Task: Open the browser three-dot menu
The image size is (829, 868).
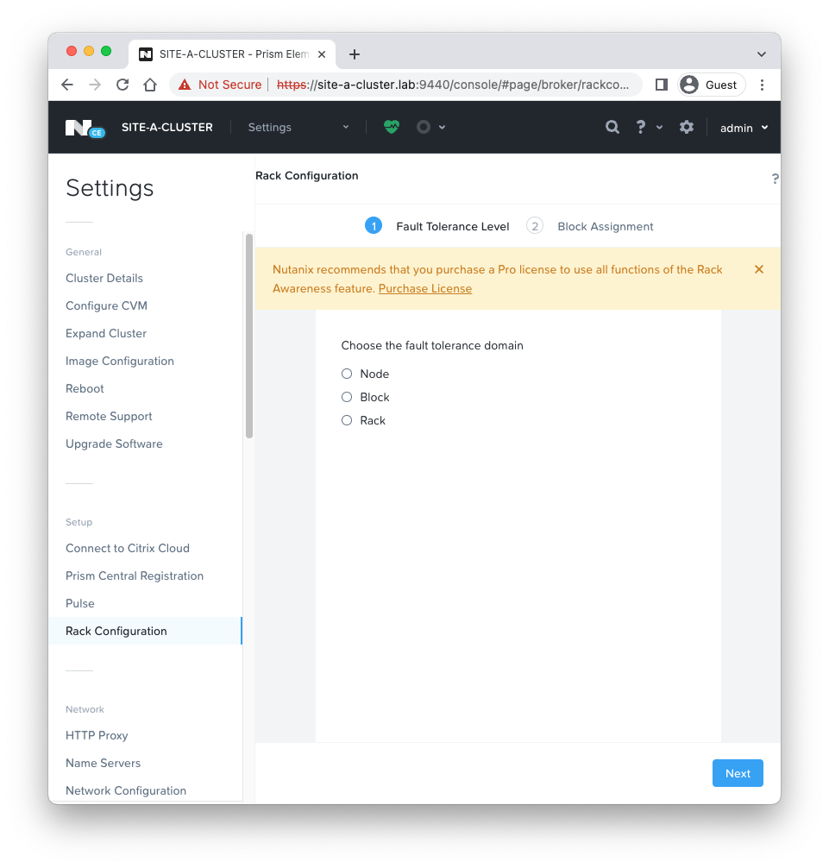Action: [x=762, y=85]
